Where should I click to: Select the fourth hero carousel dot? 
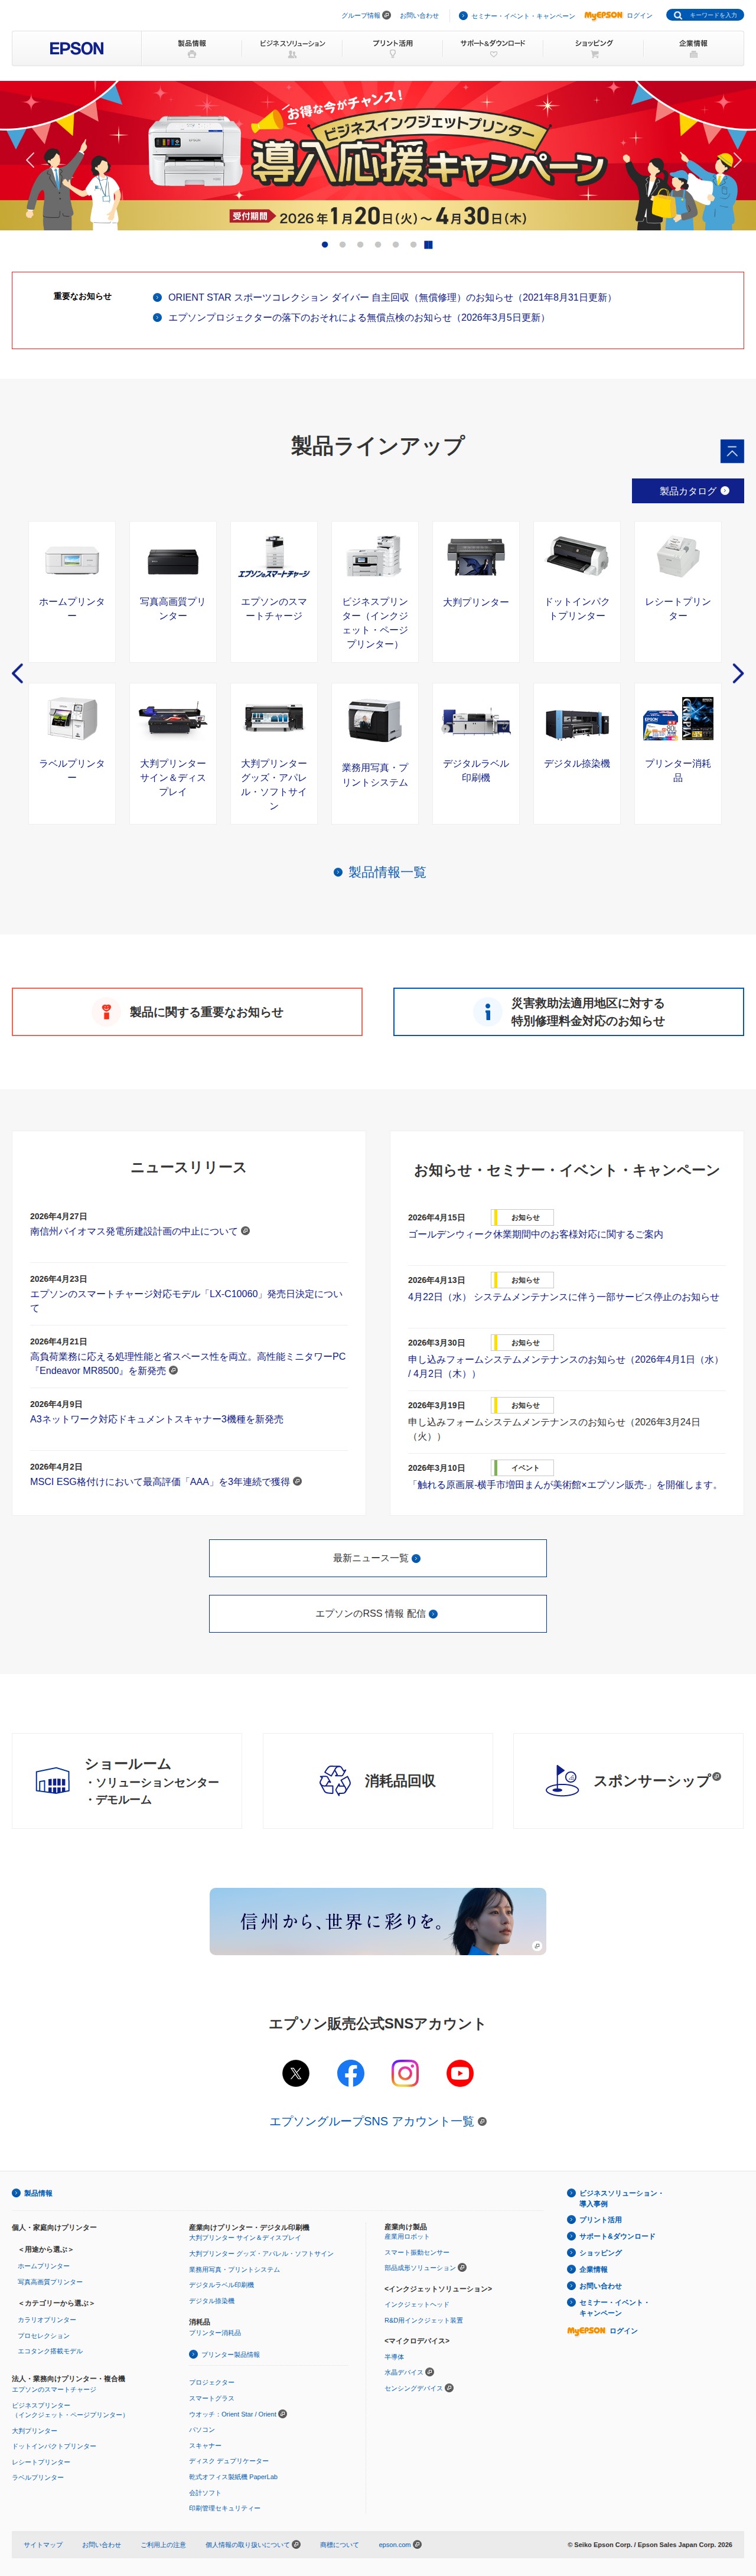377,244
